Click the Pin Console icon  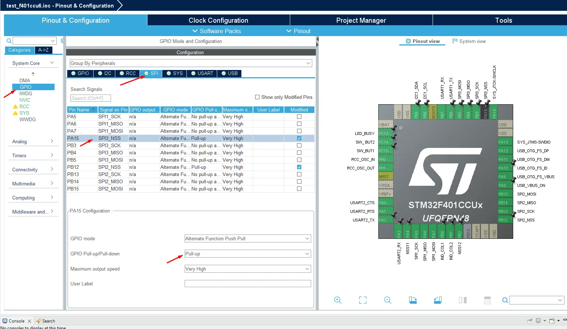530,321
